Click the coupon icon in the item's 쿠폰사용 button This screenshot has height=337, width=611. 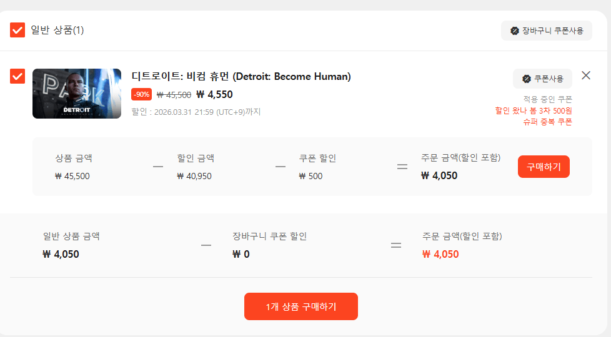coord(527,79)
